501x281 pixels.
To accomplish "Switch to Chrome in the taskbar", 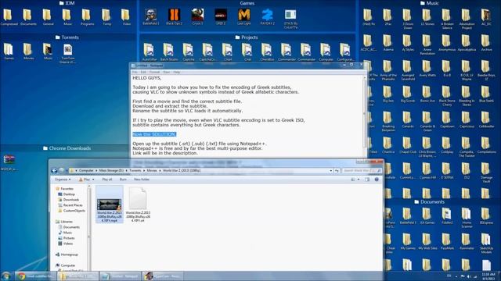I will coord(36,276).
